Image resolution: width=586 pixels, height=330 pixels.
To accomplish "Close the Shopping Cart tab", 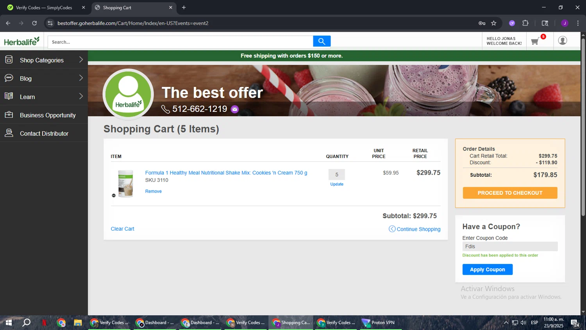I will pyautogui.click(x=170, y=7).
